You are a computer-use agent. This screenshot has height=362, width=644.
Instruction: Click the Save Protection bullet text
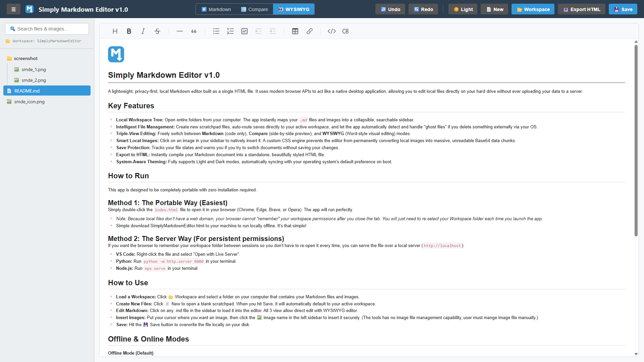pyautogui.click(x=227, y=148)
